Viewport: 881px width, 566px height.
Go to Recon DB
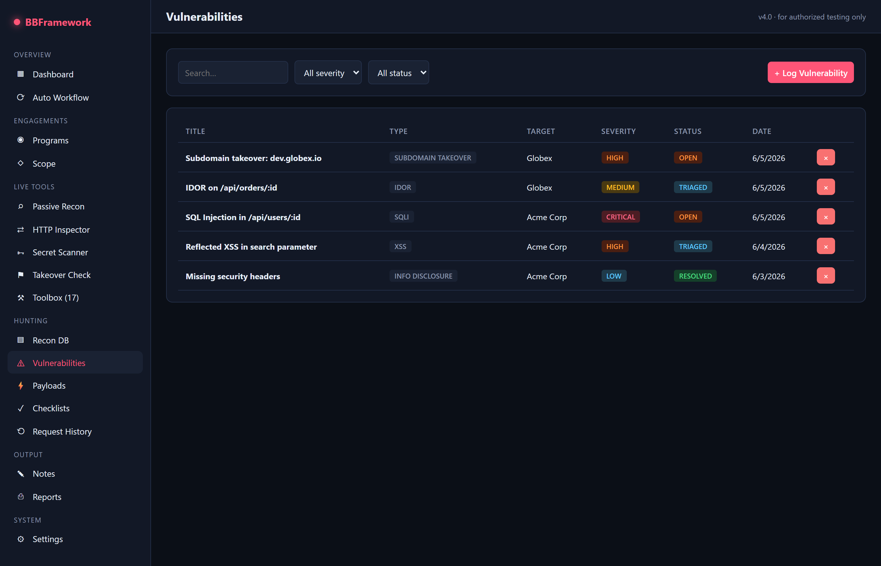click(75, 340)
